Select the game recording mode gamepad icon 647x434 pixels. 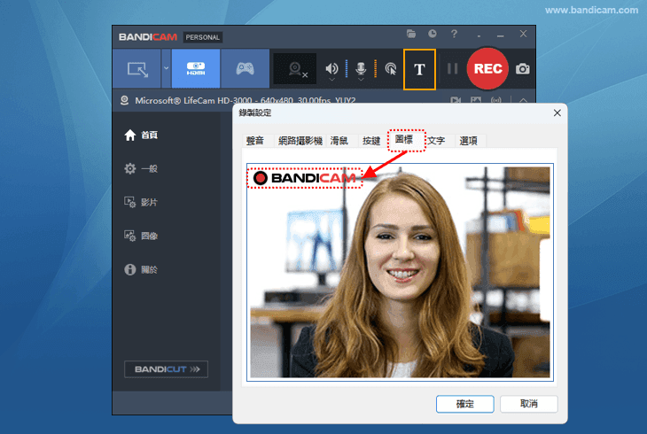pyautogui.click(x=246, y=69)
